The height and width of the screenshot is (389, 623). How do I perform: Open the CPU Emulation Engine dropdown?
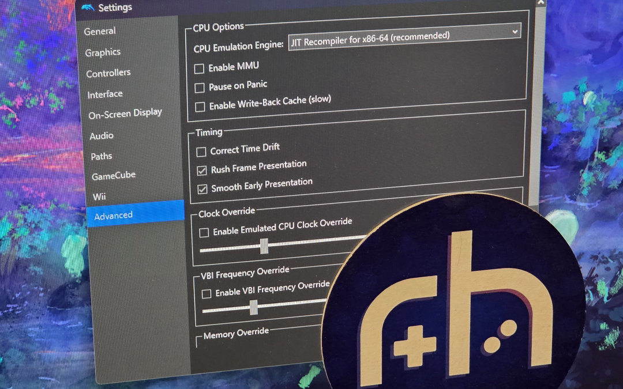tap(404, 34)
